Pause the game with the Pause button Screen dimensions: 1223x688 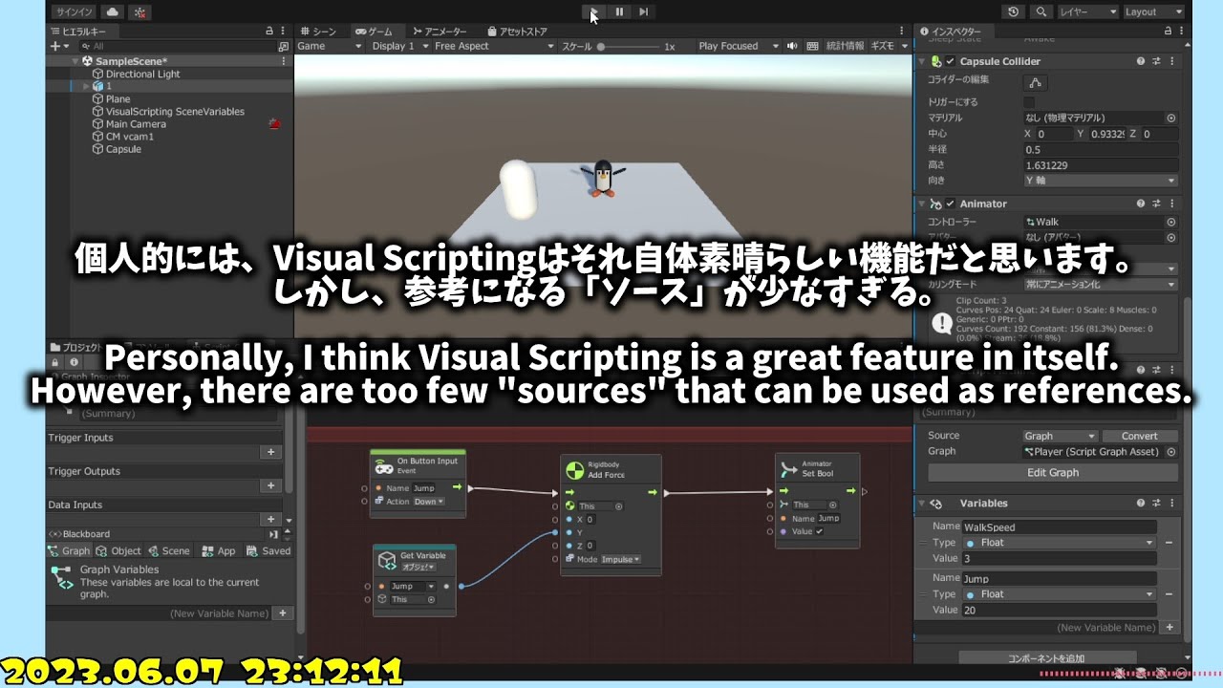tap(619, 11)
